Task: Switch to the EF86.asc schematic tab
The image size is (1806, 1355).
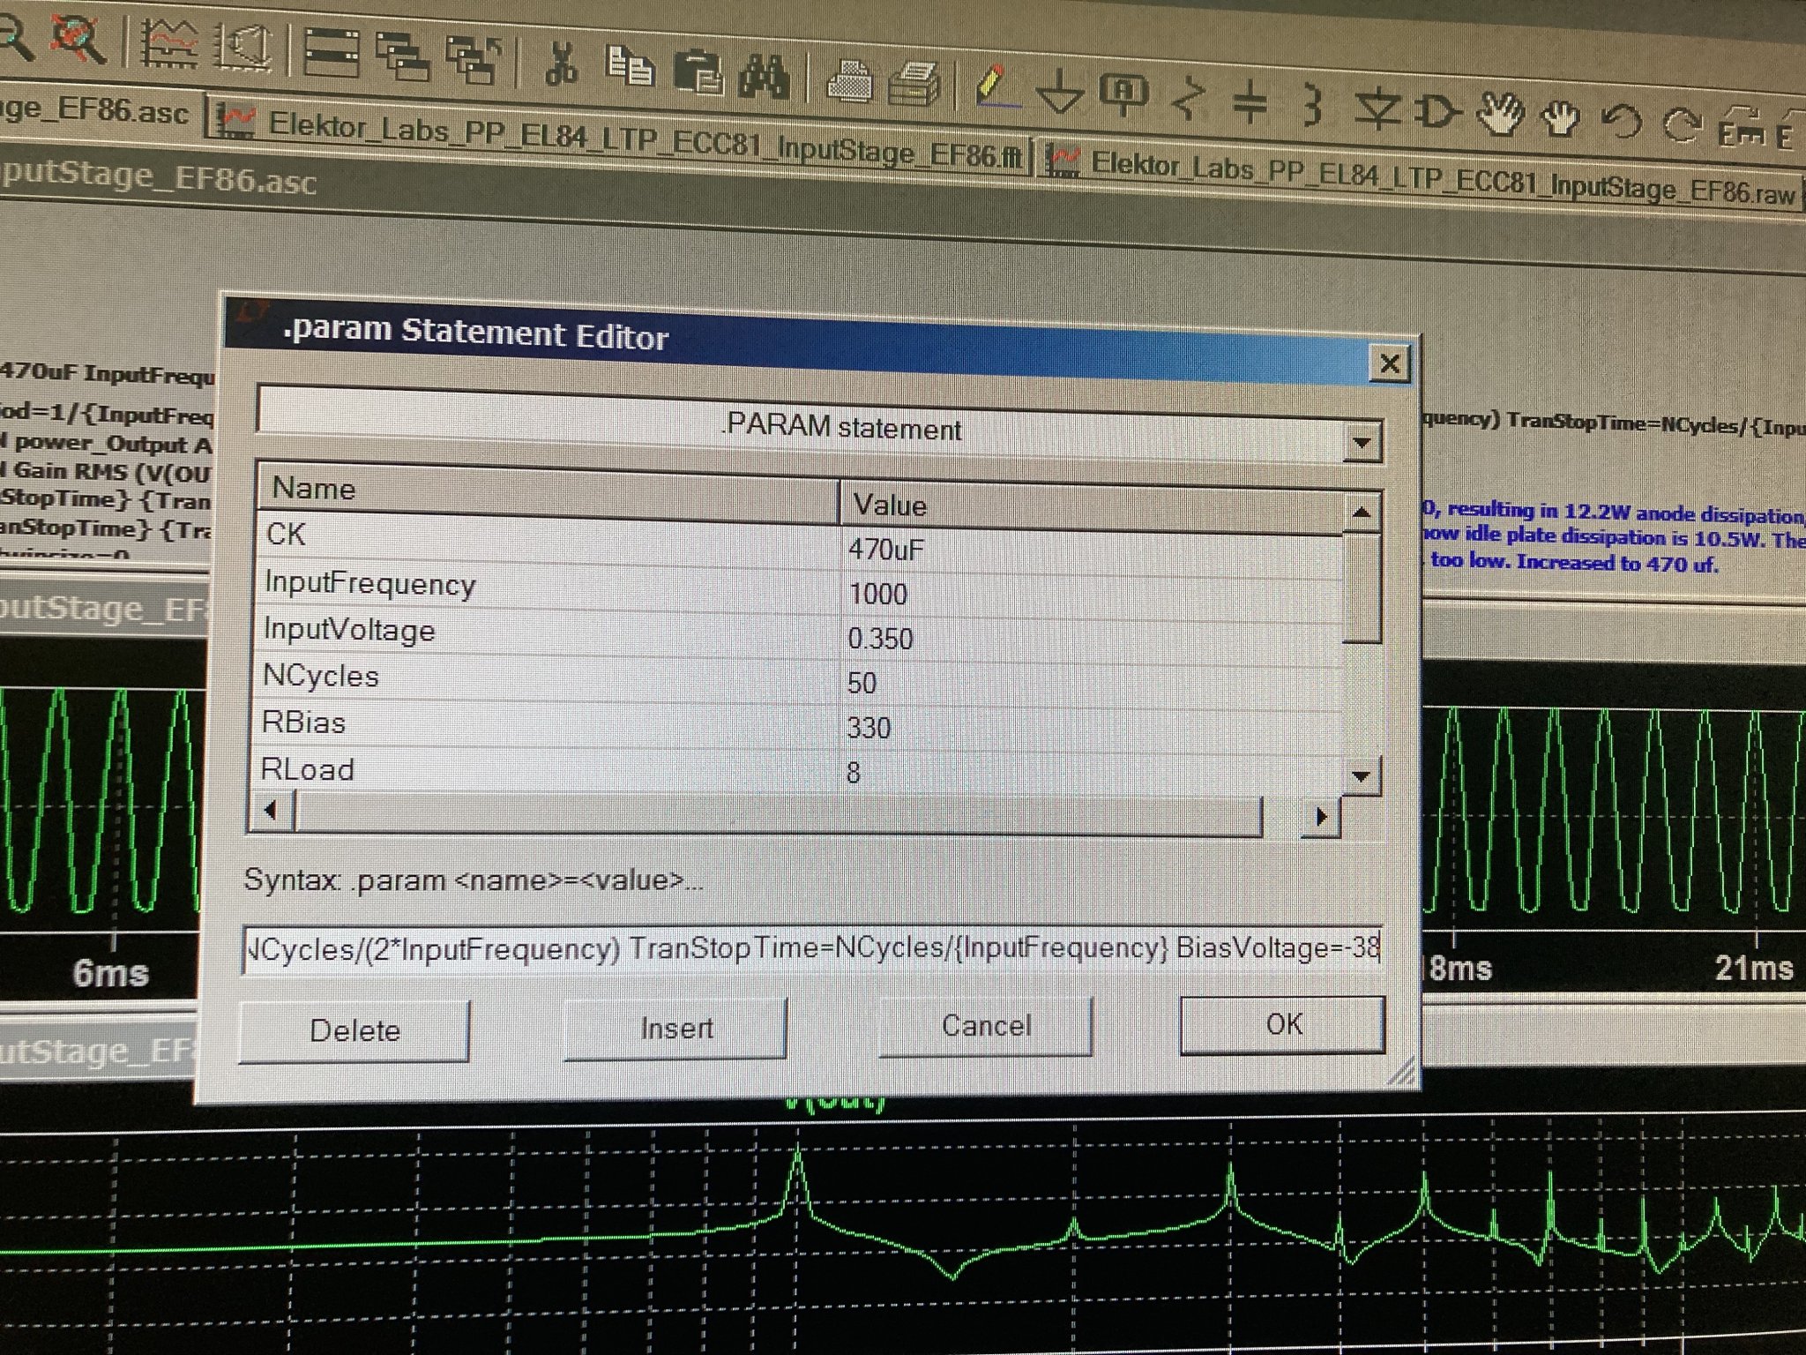Action: [x=95, y=111]
